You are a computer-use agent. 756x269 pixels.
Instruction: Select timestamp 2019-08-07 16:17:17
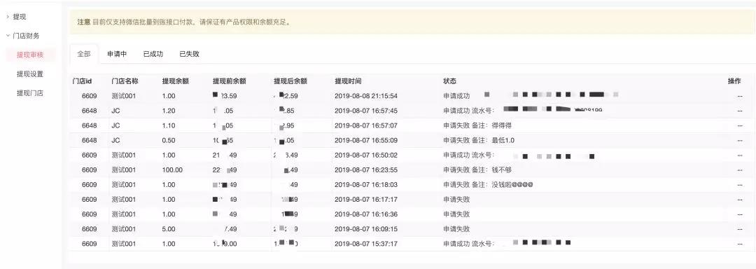coord(366,200)
